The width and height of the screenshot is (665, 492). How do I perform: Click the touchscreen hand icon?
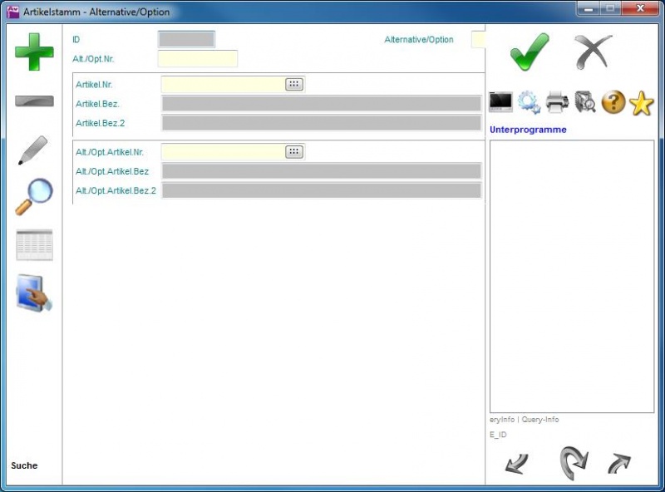34,293
